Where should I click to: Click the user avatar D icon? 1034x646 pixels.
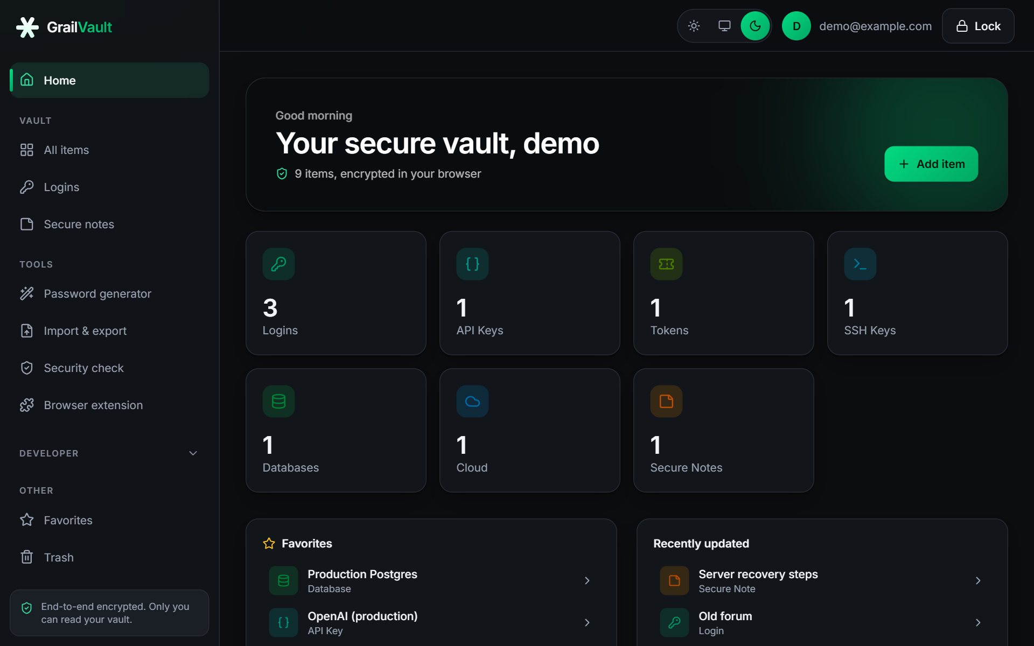click(796, 26)
